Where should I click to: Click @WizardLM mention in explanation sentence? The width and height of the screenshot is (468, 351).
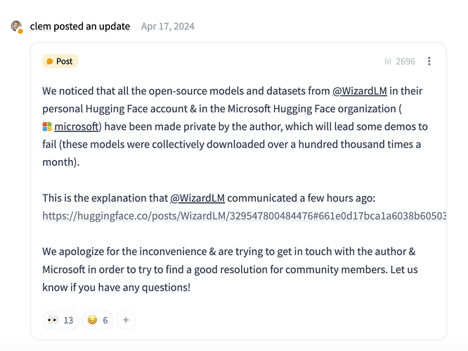(198, 198)
